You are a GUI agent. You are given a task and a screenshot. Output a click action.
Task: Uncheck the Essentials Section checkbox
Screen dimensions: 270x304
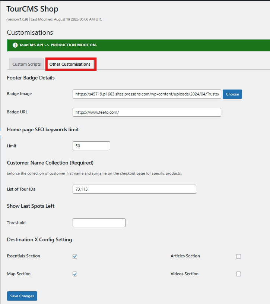[75, 256]
